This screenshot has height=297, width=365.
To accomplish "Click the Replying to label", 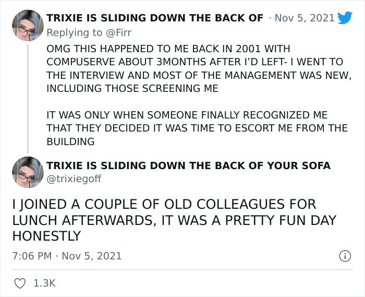I will [x=75, y=32].
